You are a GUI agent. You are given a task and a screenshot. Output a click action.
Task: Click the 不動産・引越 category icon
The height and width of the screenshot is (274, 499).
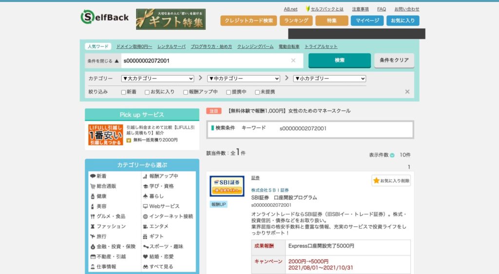click(93, 256)
